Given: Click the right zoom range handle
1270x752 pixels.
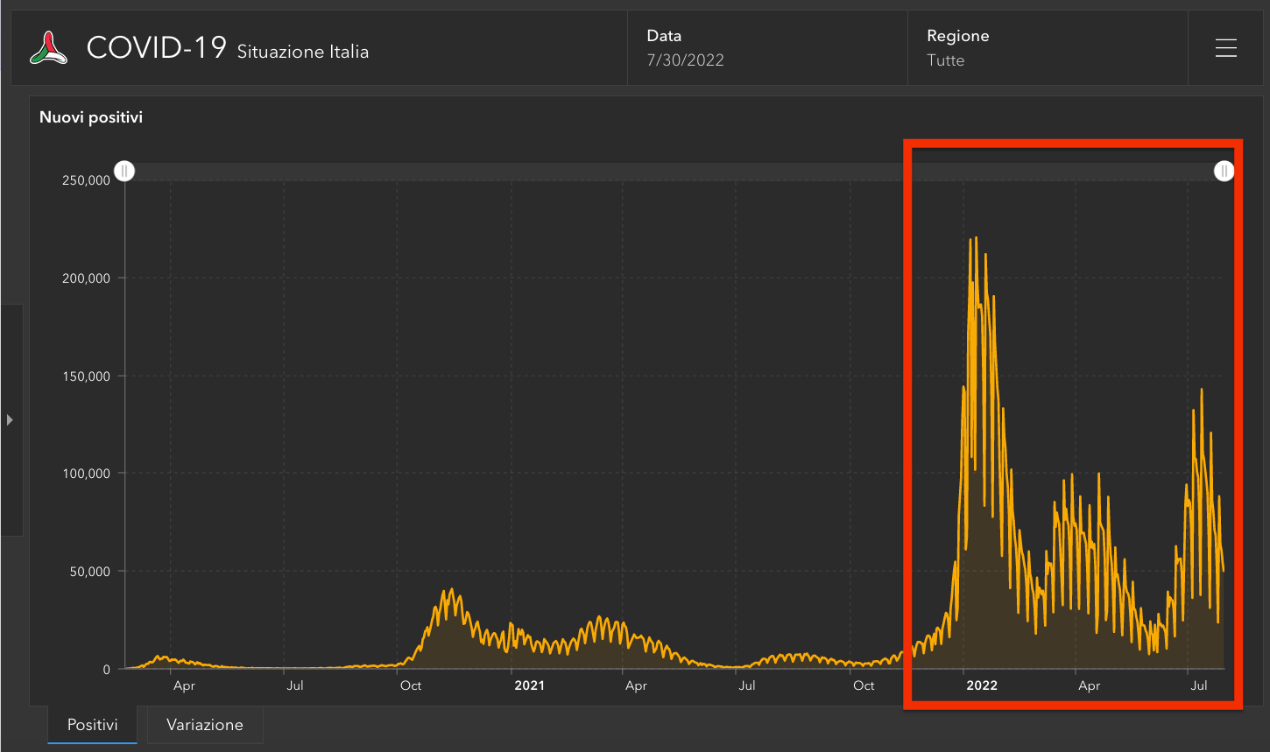Looking at the screenshot, I should (x=1224, y=171).
